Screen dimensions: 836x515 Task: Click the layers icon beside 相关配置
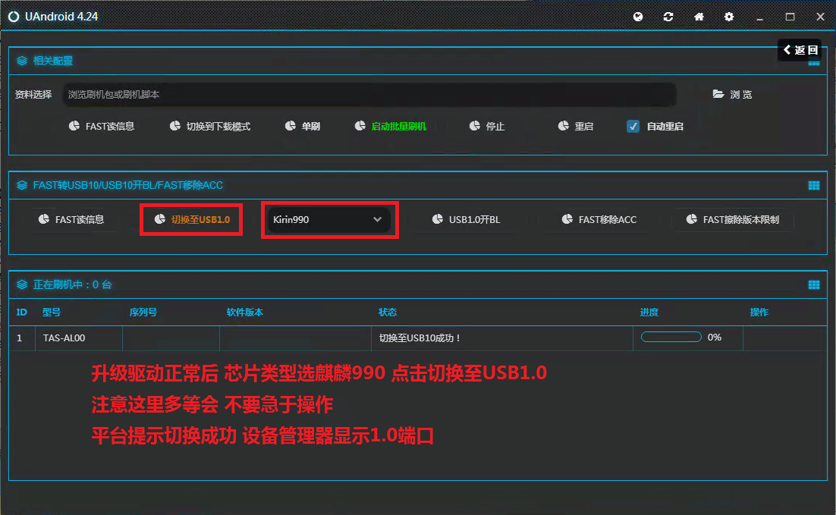click(x=22, y=61)
